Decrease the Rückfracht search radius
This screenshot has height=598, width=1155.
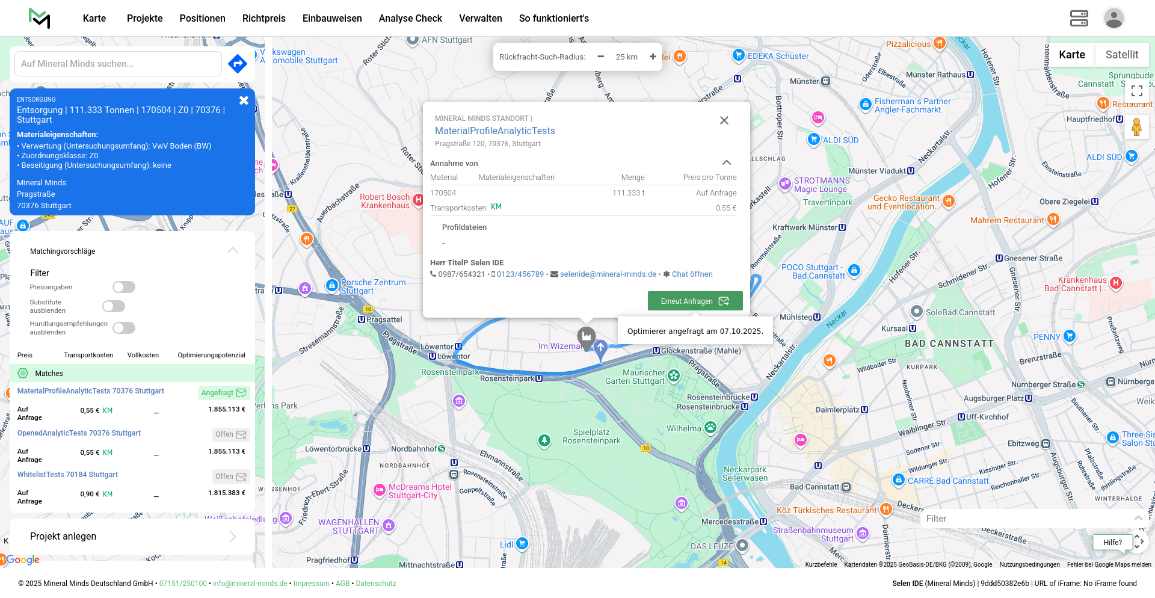point(600,57)
